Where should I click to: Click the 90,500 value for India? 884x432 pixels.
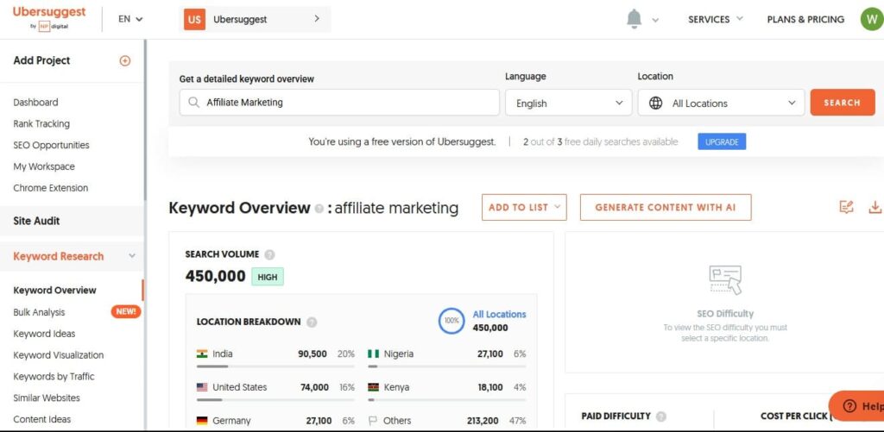point(313,354)
